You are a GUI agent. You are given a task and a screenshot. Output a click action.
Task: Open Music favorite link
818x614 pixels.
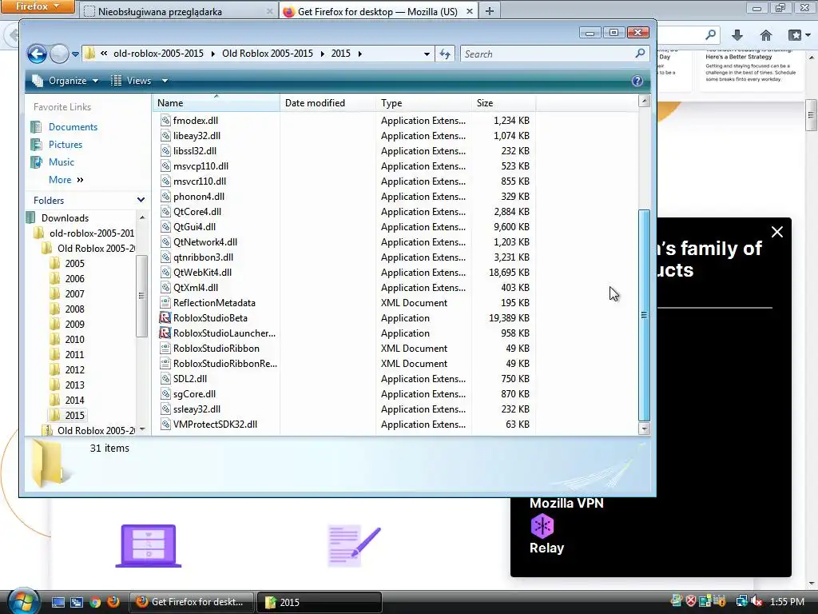click(x=61, y=162)
